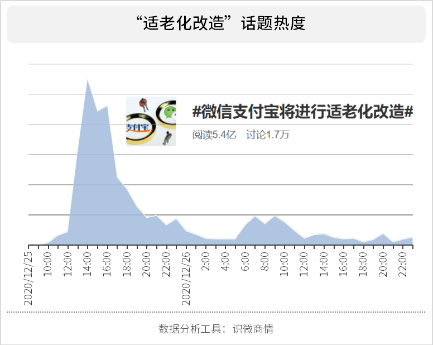
Task: Click the 14:00 peak time axis label
Action: pyautogui.click(x=88, y=265)
